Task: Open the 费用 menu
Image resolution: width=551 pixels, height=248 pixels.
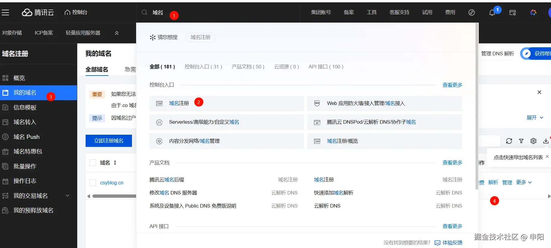Action: click(x=450, y=12)
